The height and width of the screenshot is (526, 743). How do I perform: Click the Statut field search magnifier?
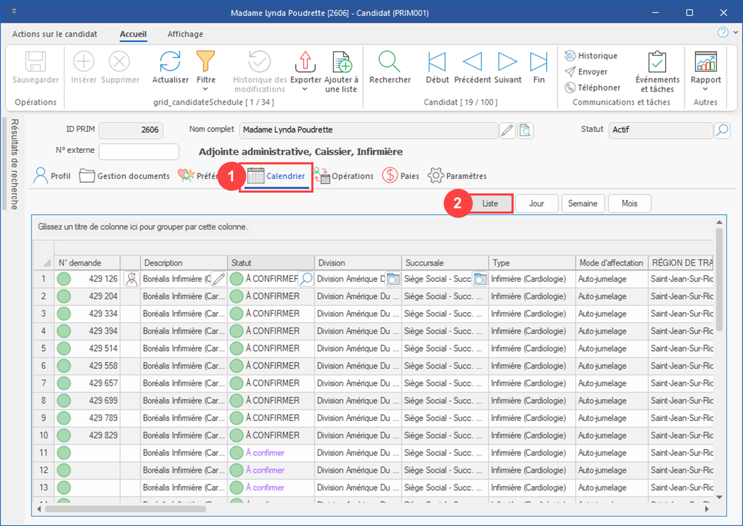point(722,130)
